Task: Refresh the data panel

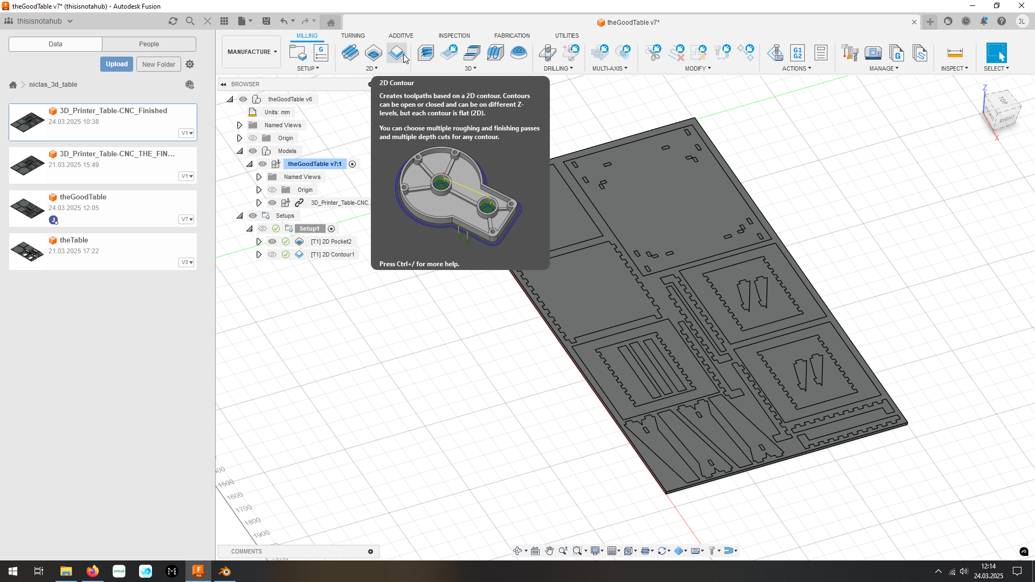Action: [x=173, y=21]
